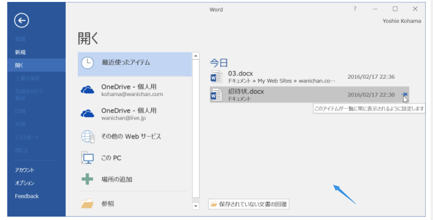This screenshot has height=220, width=433.
Task: Pin 招待状.docx to the recent list
Action: click(x=405, y=95)
